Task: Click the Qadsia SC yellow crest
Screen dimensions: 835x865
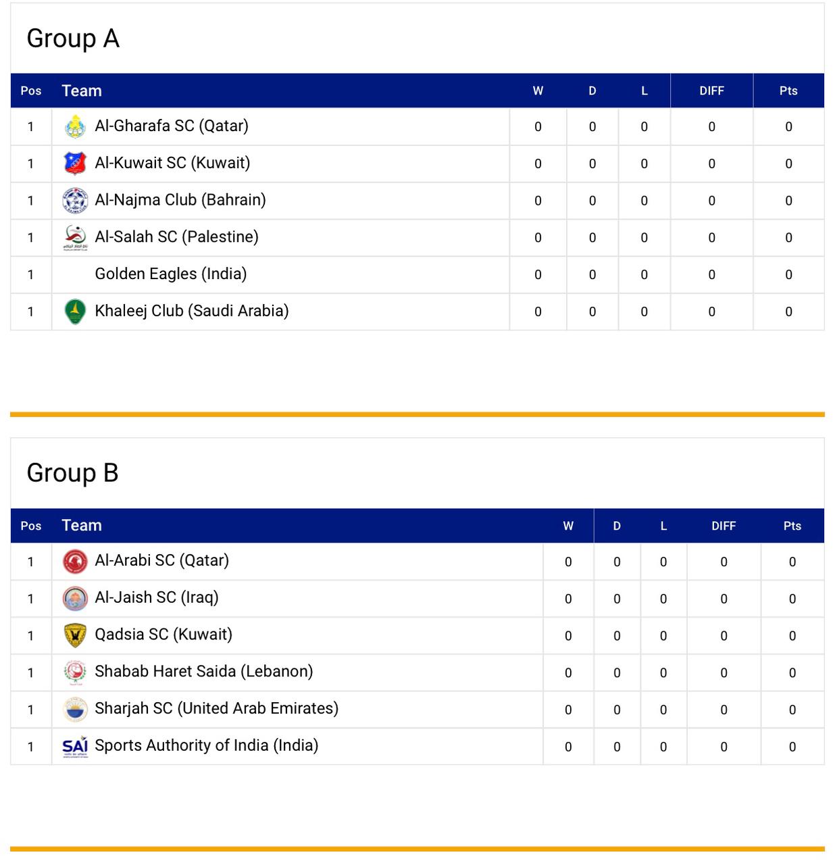Action: coord(75,635)
